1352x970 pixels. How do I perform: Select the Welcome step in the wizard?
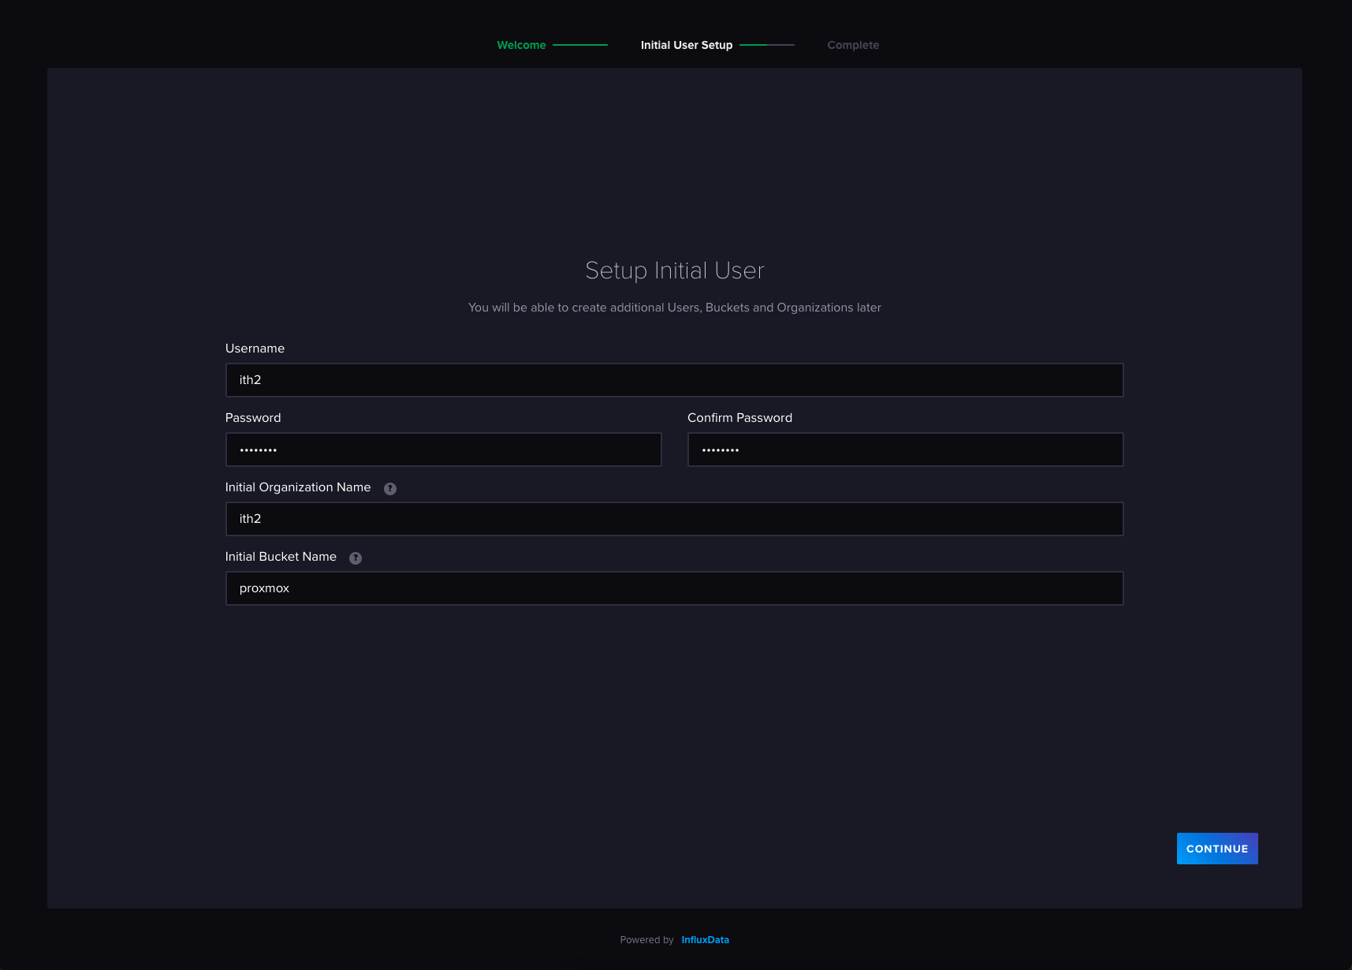pyautogui.click(x=521, y=45)
